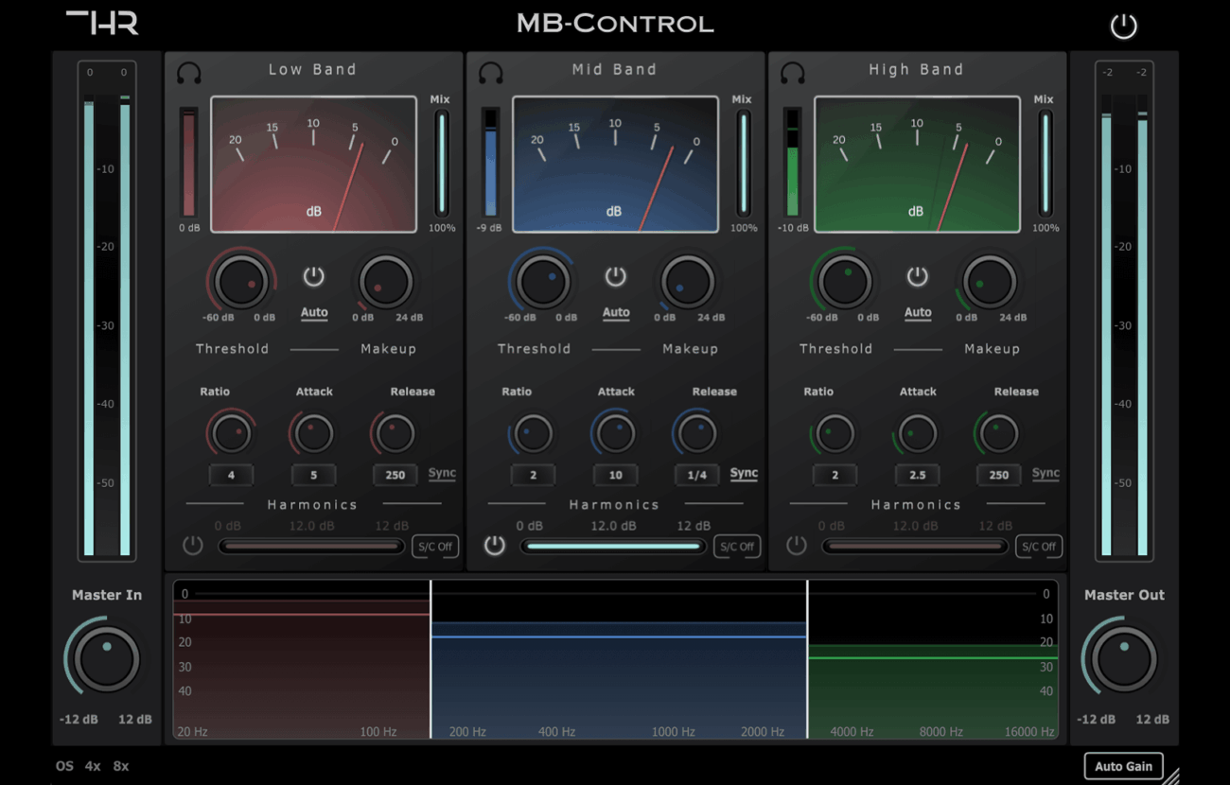Select Low Band Attack value field 5
The image size is (1230, 785).
click(x=313, y=475)
